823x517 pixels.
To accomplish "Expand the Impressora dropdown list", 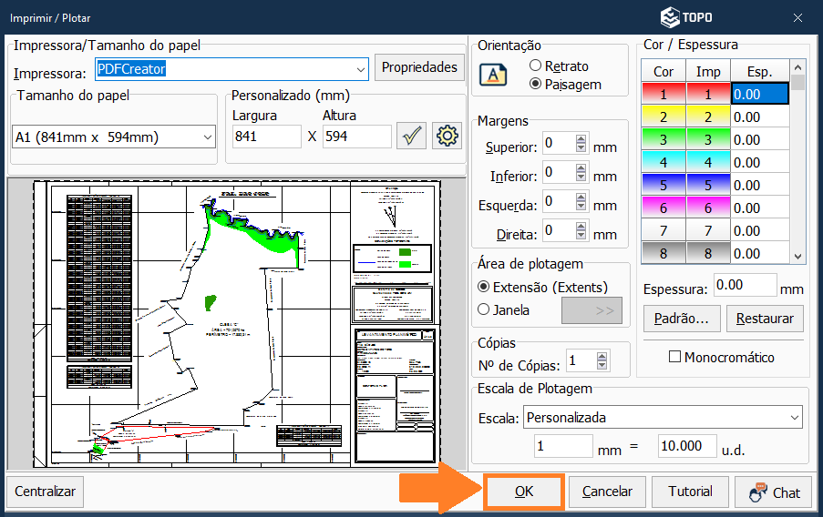I will [x=359, y=69].
